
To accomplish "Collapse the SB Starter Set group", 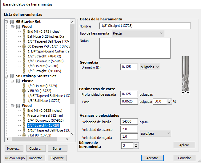I will [x=6, y=22].
